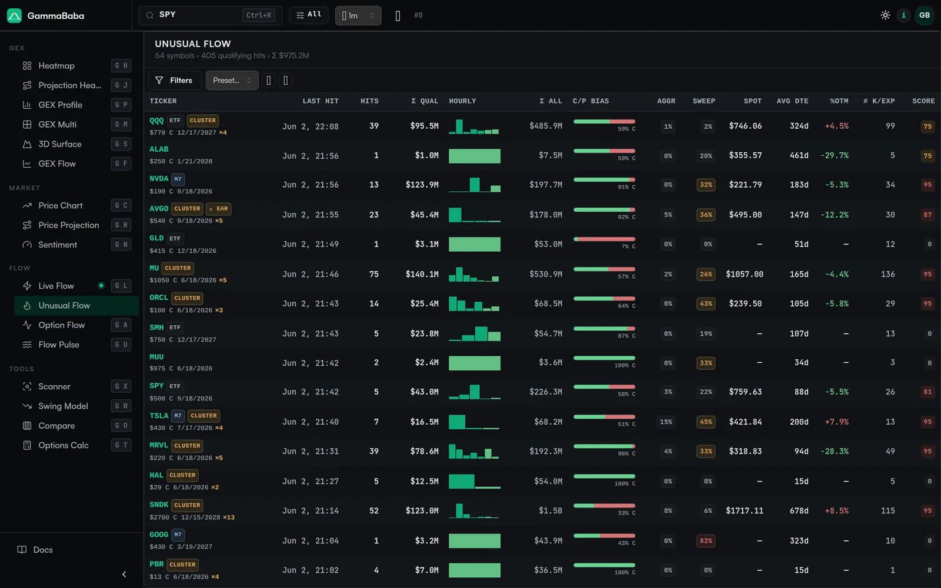Open the 1m timeframe dropdown
Viewport: 941px width, 588px height.
[358, 15]
